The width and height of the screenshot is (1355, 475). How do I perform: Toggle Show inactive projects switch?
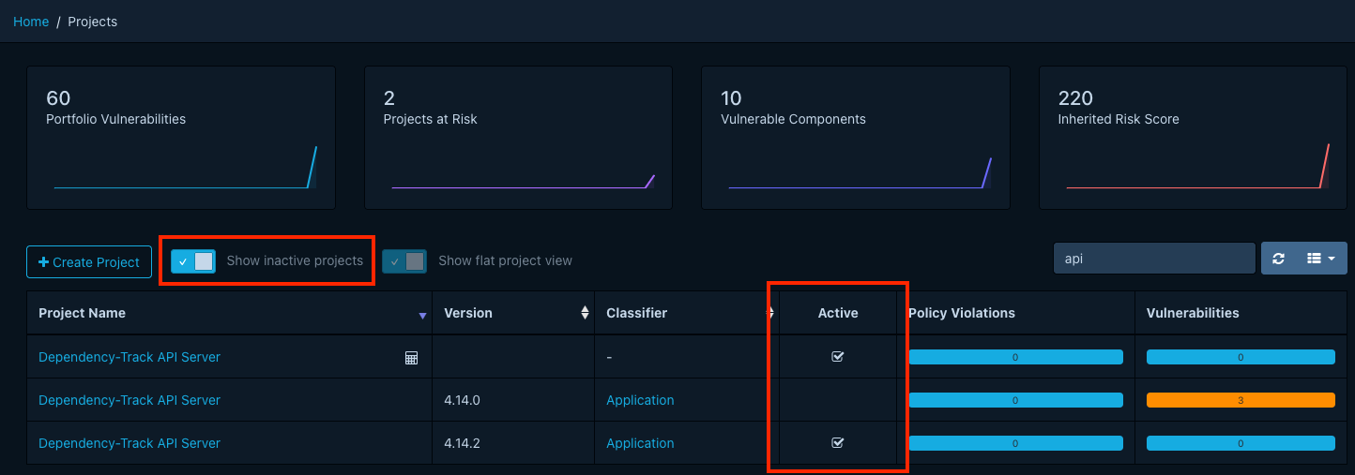(x=193, y=261)
